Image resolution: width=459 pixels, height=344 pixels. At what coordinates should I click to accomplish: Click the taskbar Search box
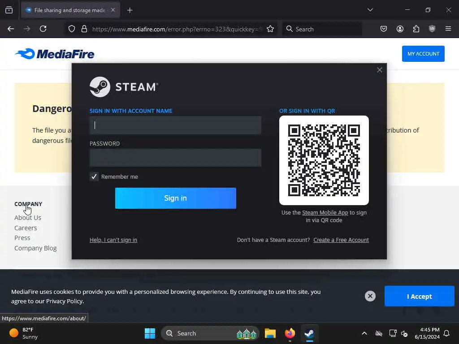[210, 333]
